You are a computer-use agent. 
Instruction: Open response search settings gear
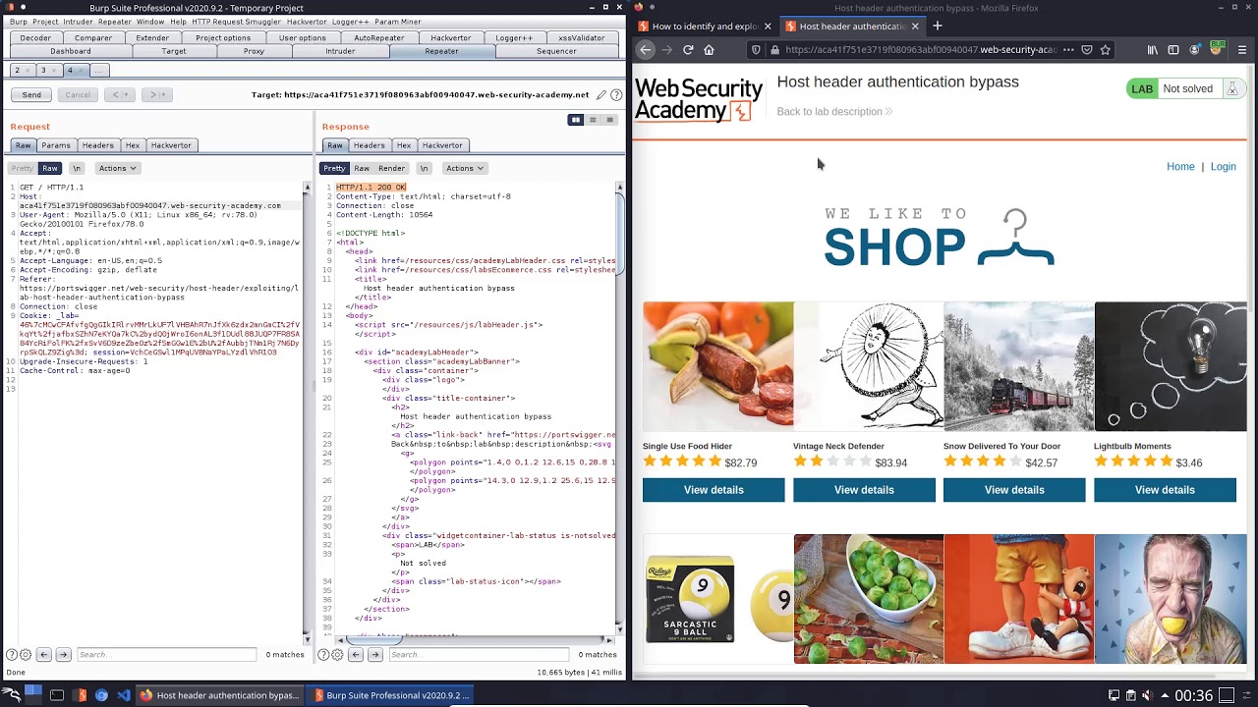(337, 655)
